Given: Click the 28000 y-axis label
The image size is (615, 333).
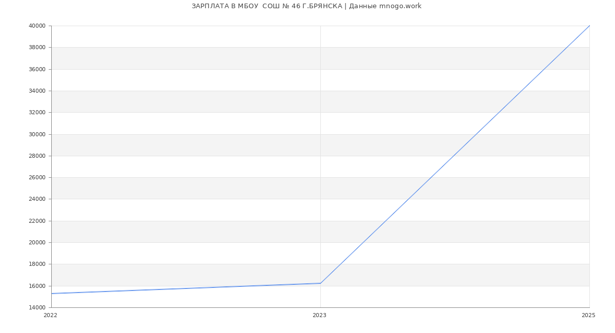Looking at the screenshot, I should 37,156.
